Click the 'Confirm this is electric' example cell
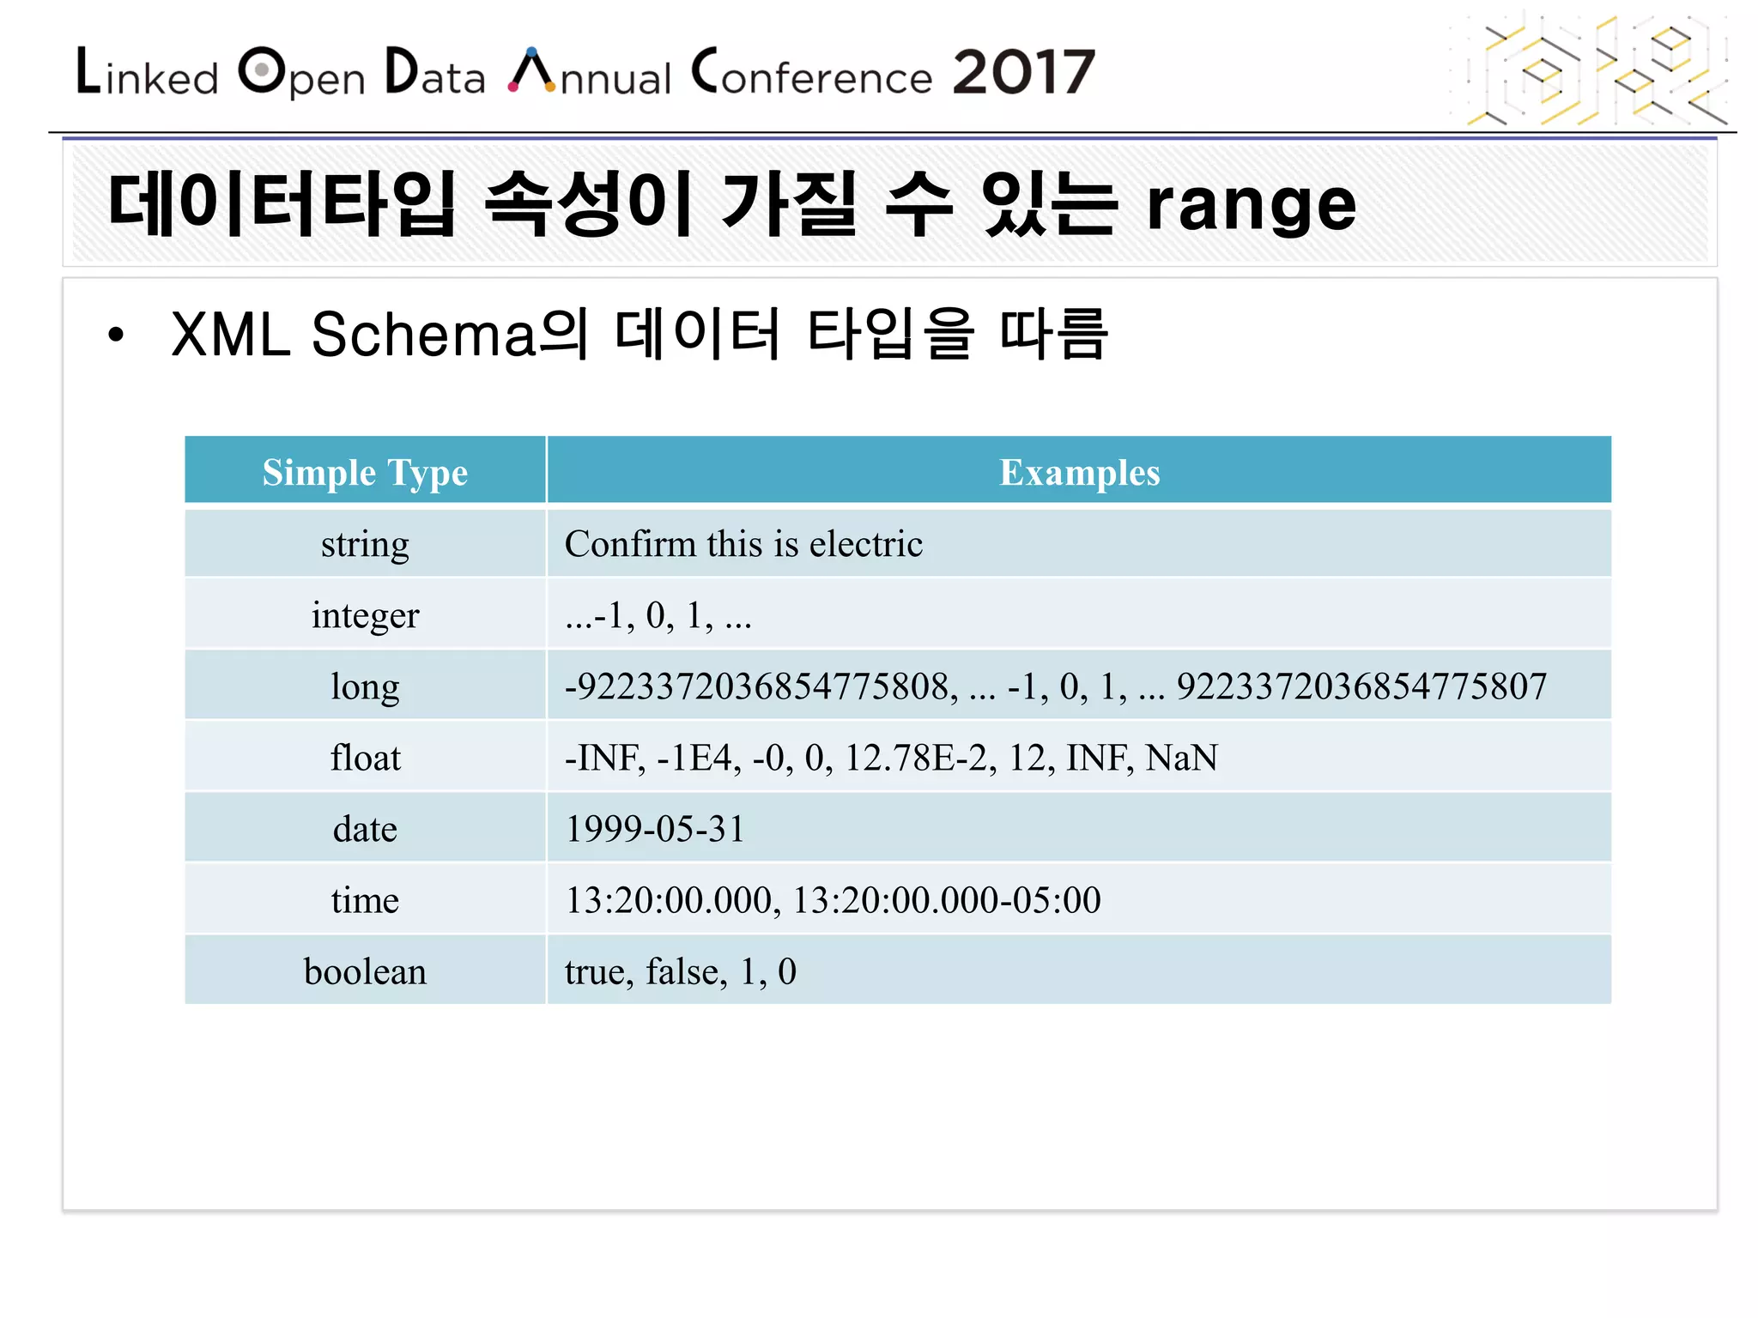Screen dimensions: 1758x1318 [x=1079, y=544]
